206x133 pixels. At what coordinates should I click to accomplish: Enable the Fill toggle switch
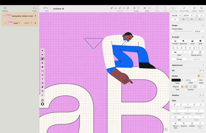200,71
